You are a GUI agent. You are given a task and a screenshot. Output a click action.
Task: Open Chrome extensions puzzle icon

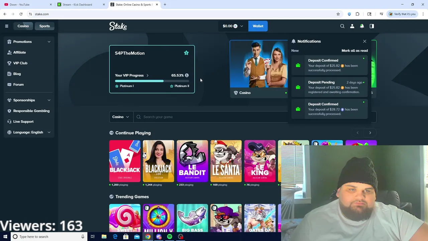tap(357, 14)
